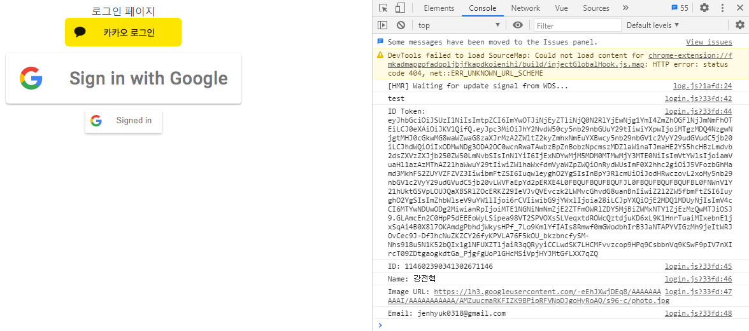Select the Console tab
749x331 pixels.
click(x=483, y=8)
